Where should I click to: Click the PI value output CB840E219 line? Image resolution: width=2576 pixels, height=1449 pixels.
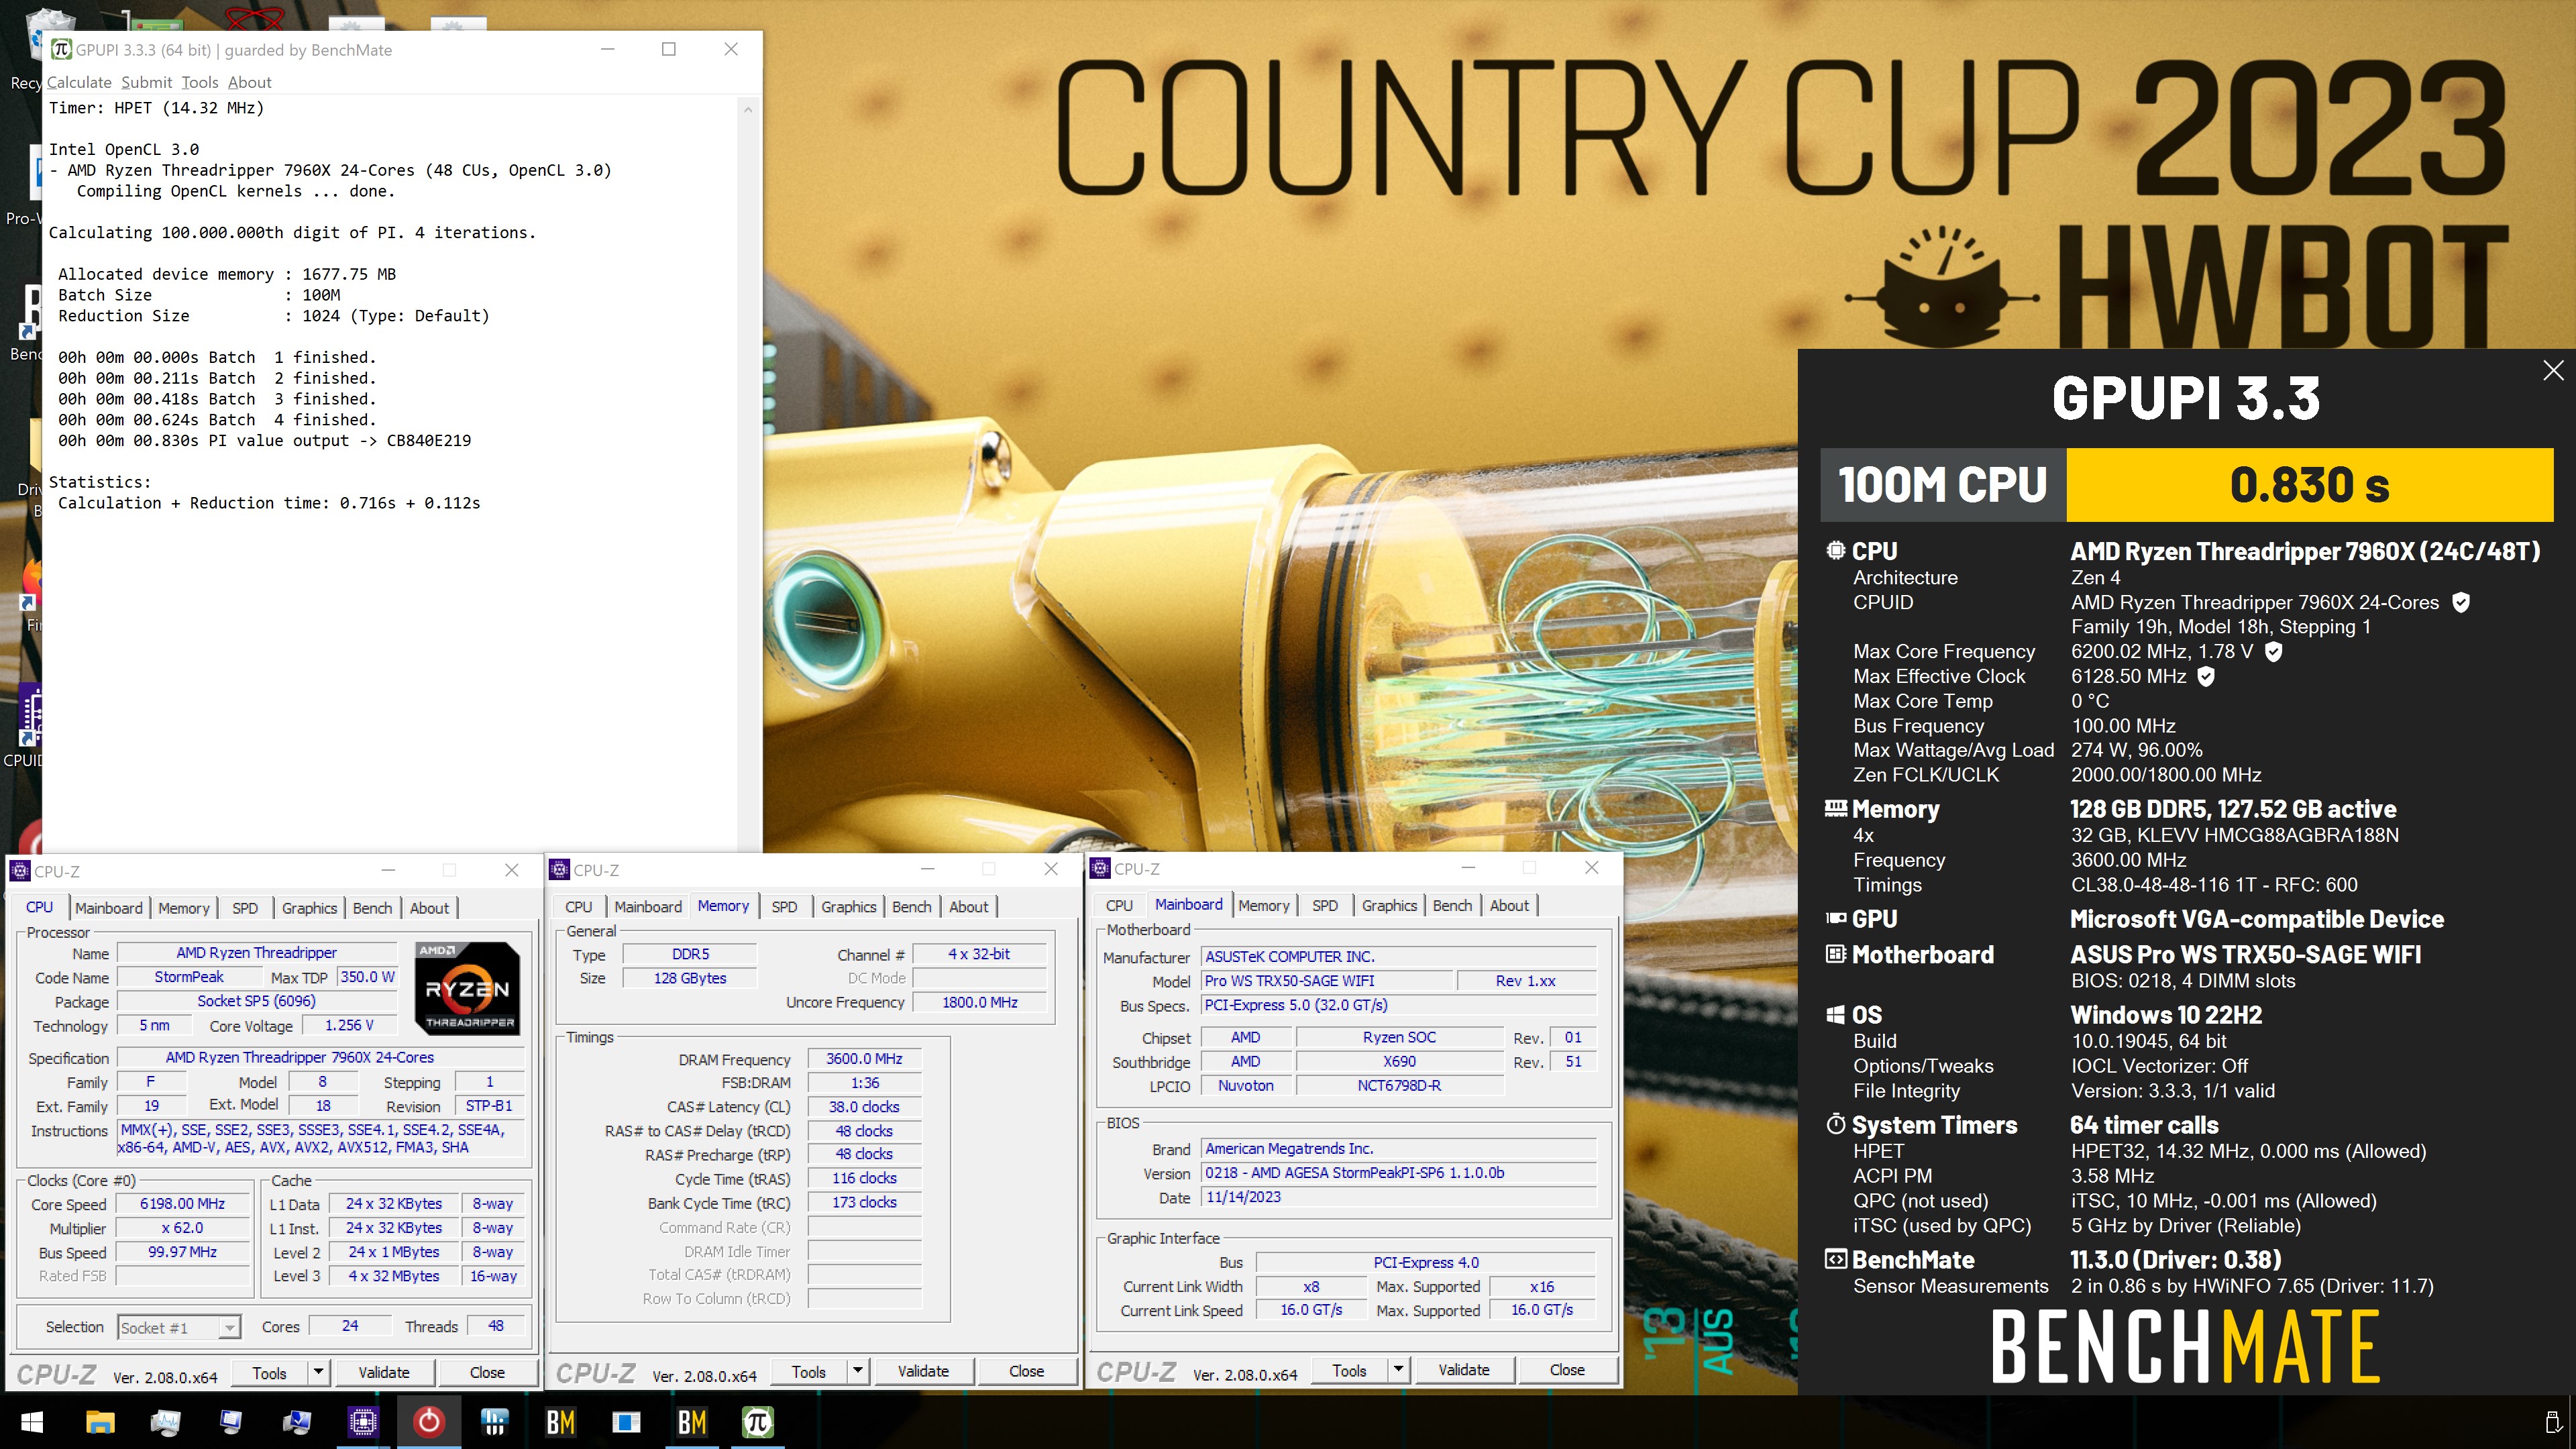(x=264, y=440)
